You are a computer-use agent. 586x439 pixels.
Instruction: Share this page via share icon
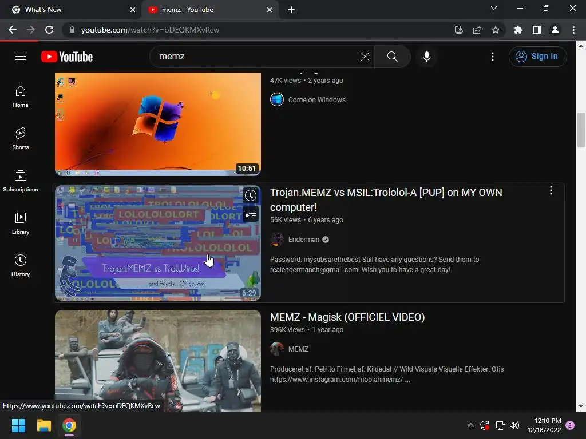(x=477, y=30)
